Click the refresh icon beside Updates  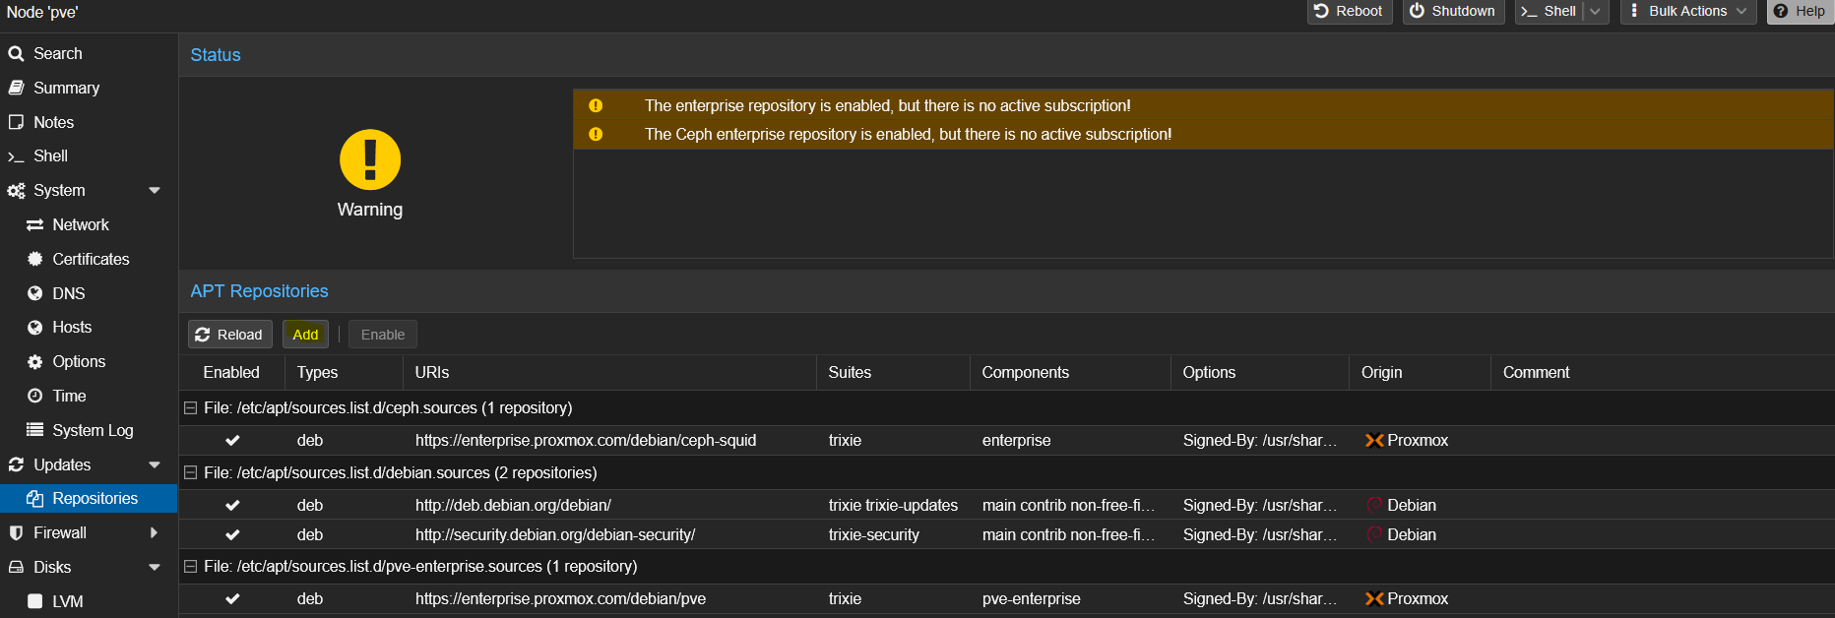tap(16, 464)
